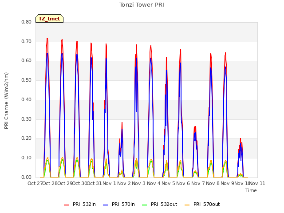Select the PRI_532in legend label

tap(84, 204)
